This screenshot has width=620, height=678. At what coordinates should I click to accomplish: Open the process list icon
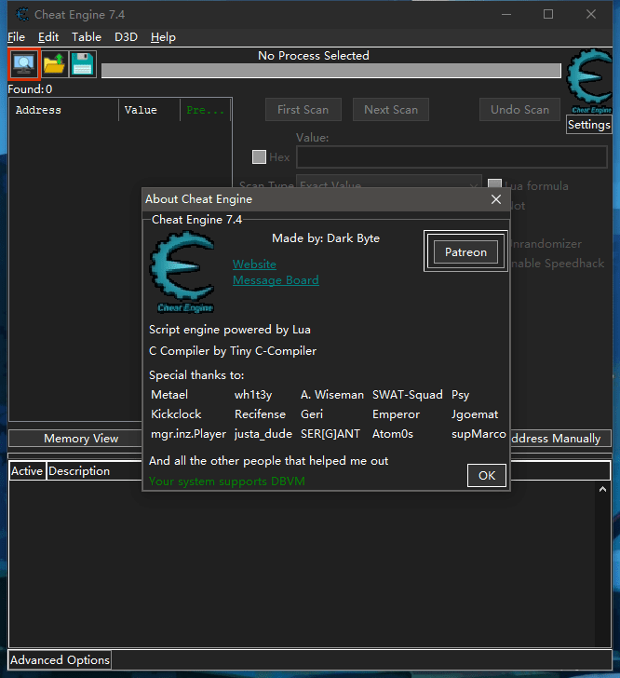[x=24, y=64]
